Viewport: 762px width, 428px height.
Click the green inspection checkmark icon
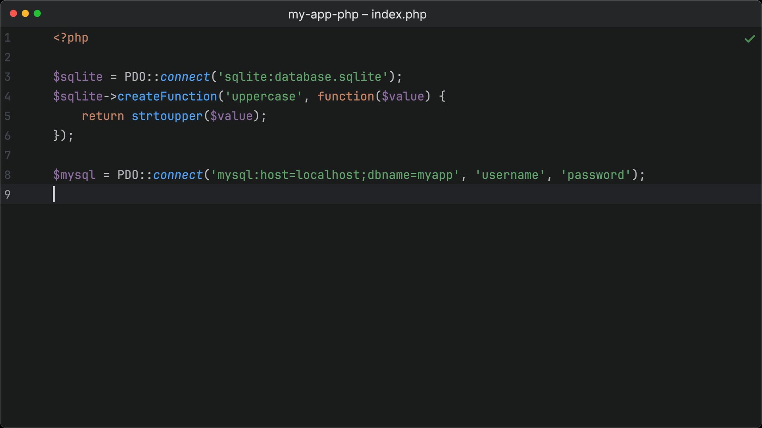click(x=750, y=39)
